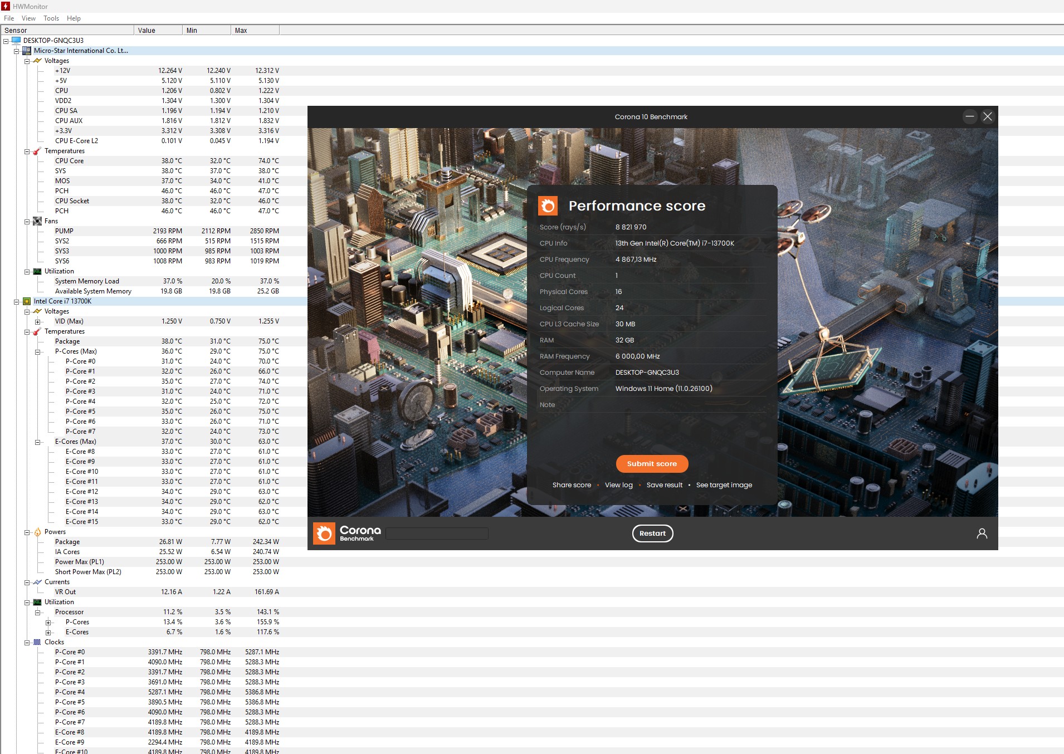Open the View log link

[619, 485]
